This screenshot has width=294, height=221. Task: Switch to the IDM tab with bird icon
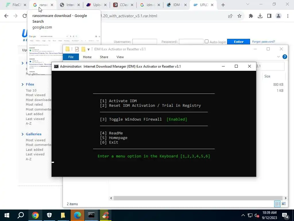(x=177, y=5)
